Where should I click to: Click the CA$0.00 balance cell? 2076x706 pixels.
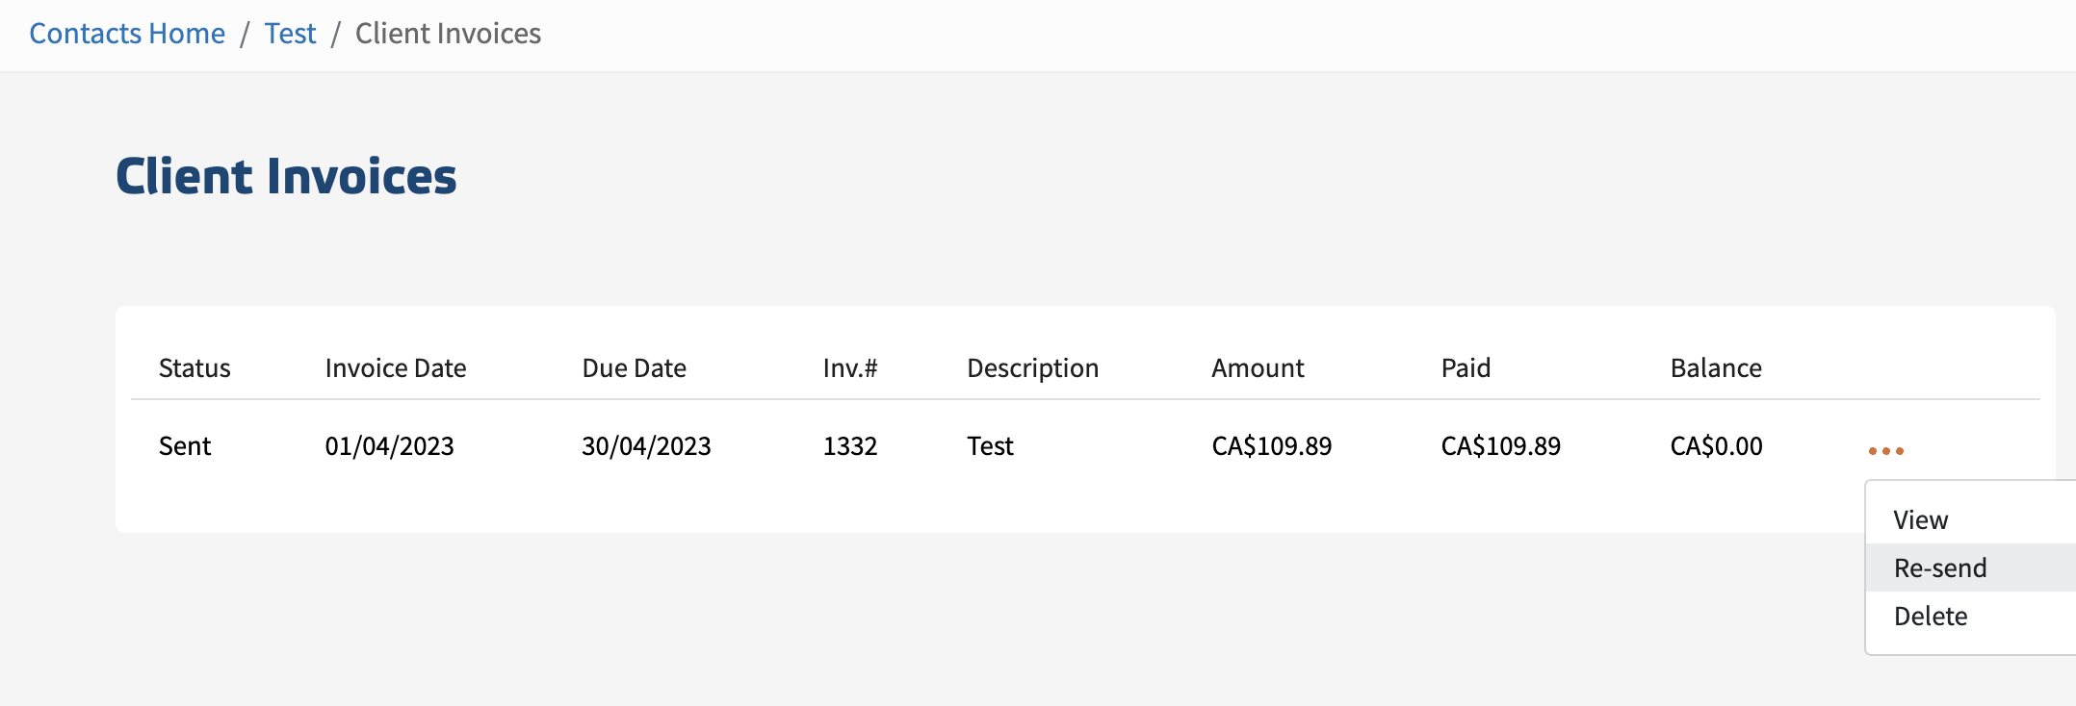click(1716, 446)
